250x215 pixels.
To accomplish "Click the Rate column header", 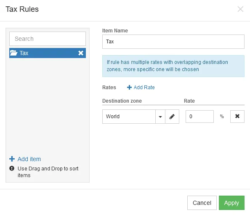I will 189,101.
